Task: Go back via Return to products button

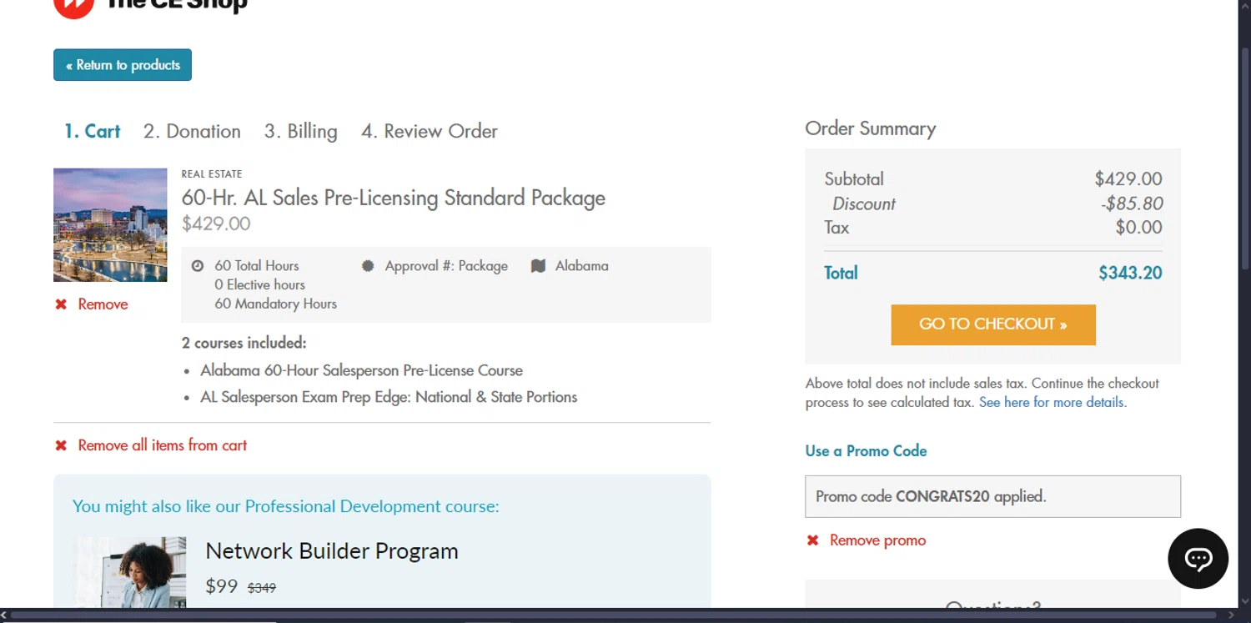Action: click(123, 65)
